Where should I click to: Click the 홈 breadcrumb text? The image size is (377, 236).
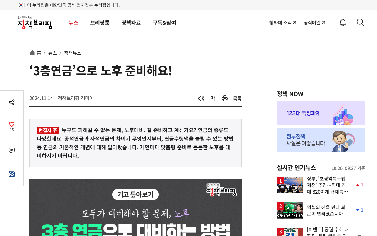point(39,53)
